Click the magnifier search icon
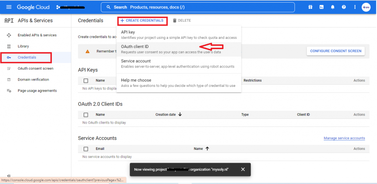 tap(109, 7)
